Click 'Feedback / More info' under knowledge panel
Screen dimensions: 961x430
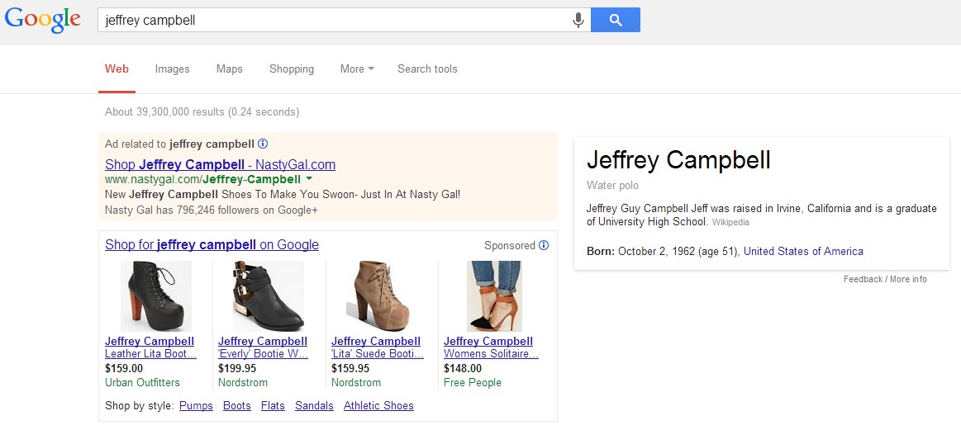tap(885, 279)
